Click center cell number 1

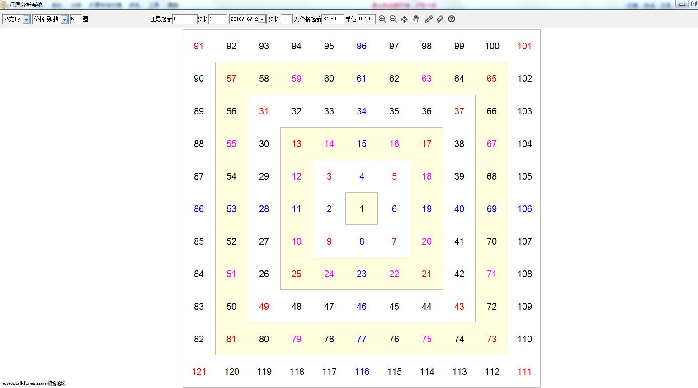pos(362,209)
